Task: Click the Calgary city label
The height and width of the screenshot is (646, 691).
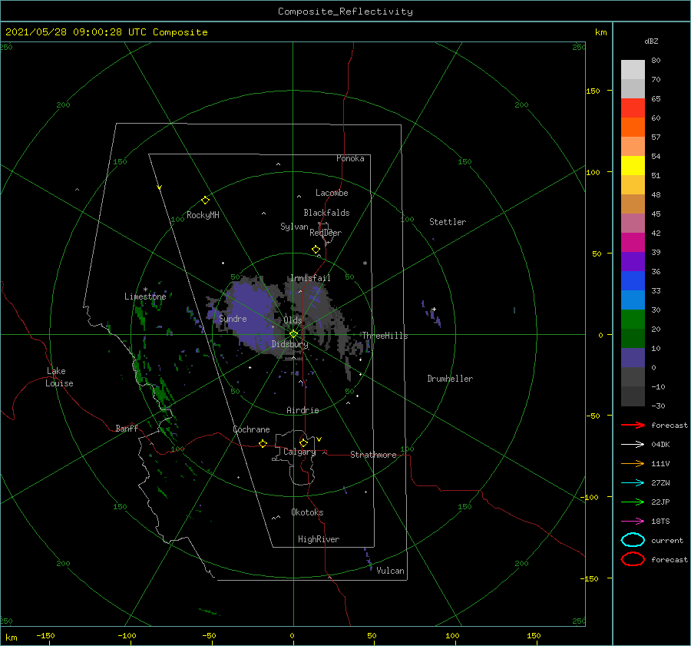Action: click(299, 452)
